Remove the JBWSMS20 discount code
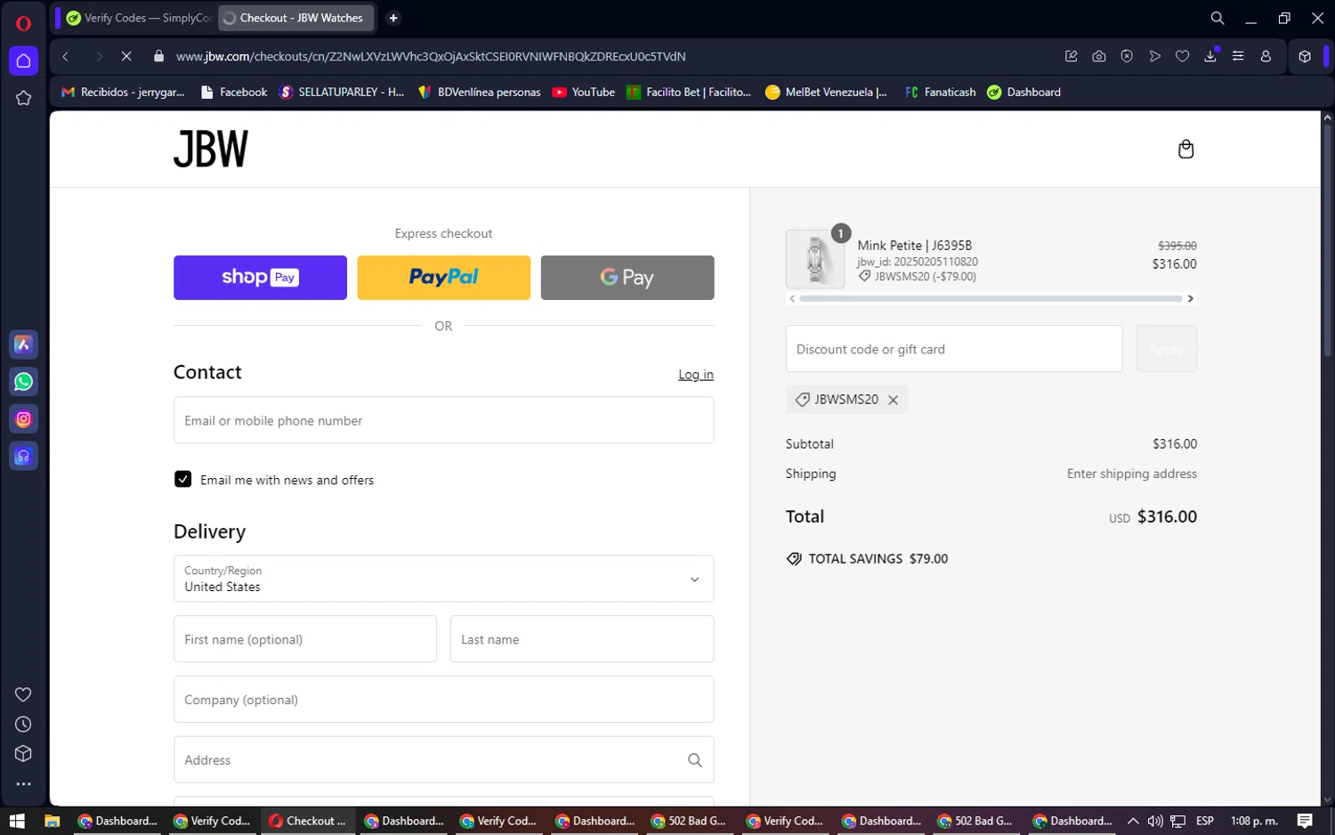This screenshot has height=835, width=1335. 893,400
